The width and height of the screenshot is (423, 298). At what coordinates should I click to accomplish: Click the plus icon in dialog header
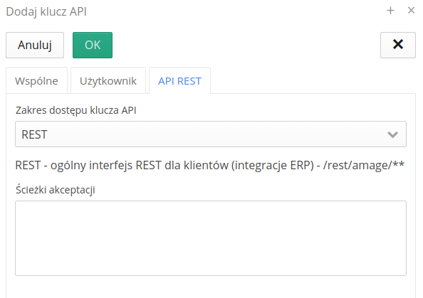point(390,11)
